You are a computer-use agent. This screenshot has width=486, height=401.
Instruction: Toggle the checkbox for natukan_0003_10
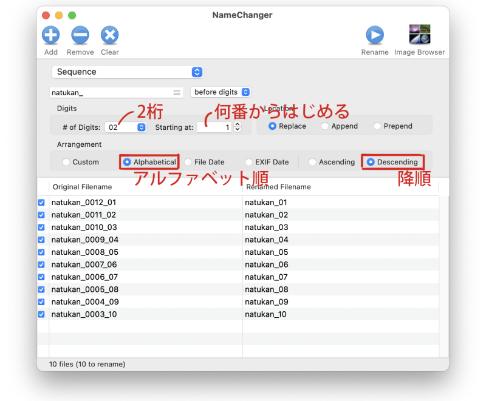[41, 314]
